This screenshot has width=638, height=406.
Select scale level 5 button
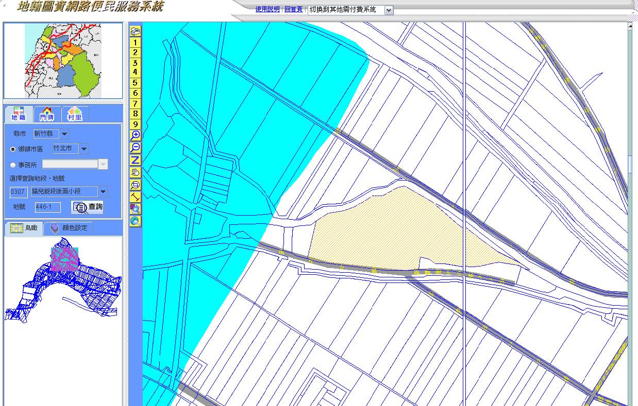[x=135, y=83]
